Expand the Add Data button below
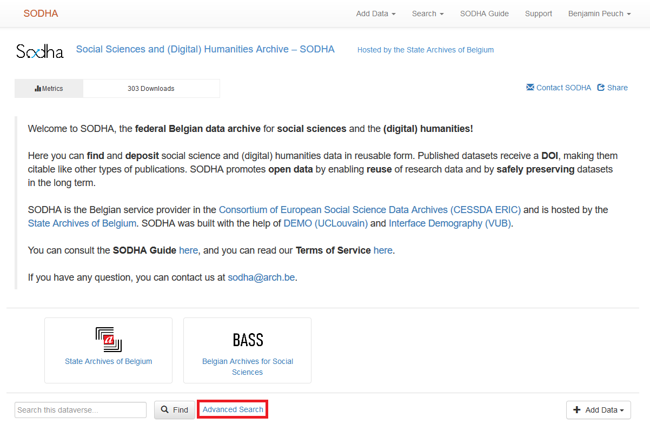This screenshot has width=650, height=424. [599, 410]
